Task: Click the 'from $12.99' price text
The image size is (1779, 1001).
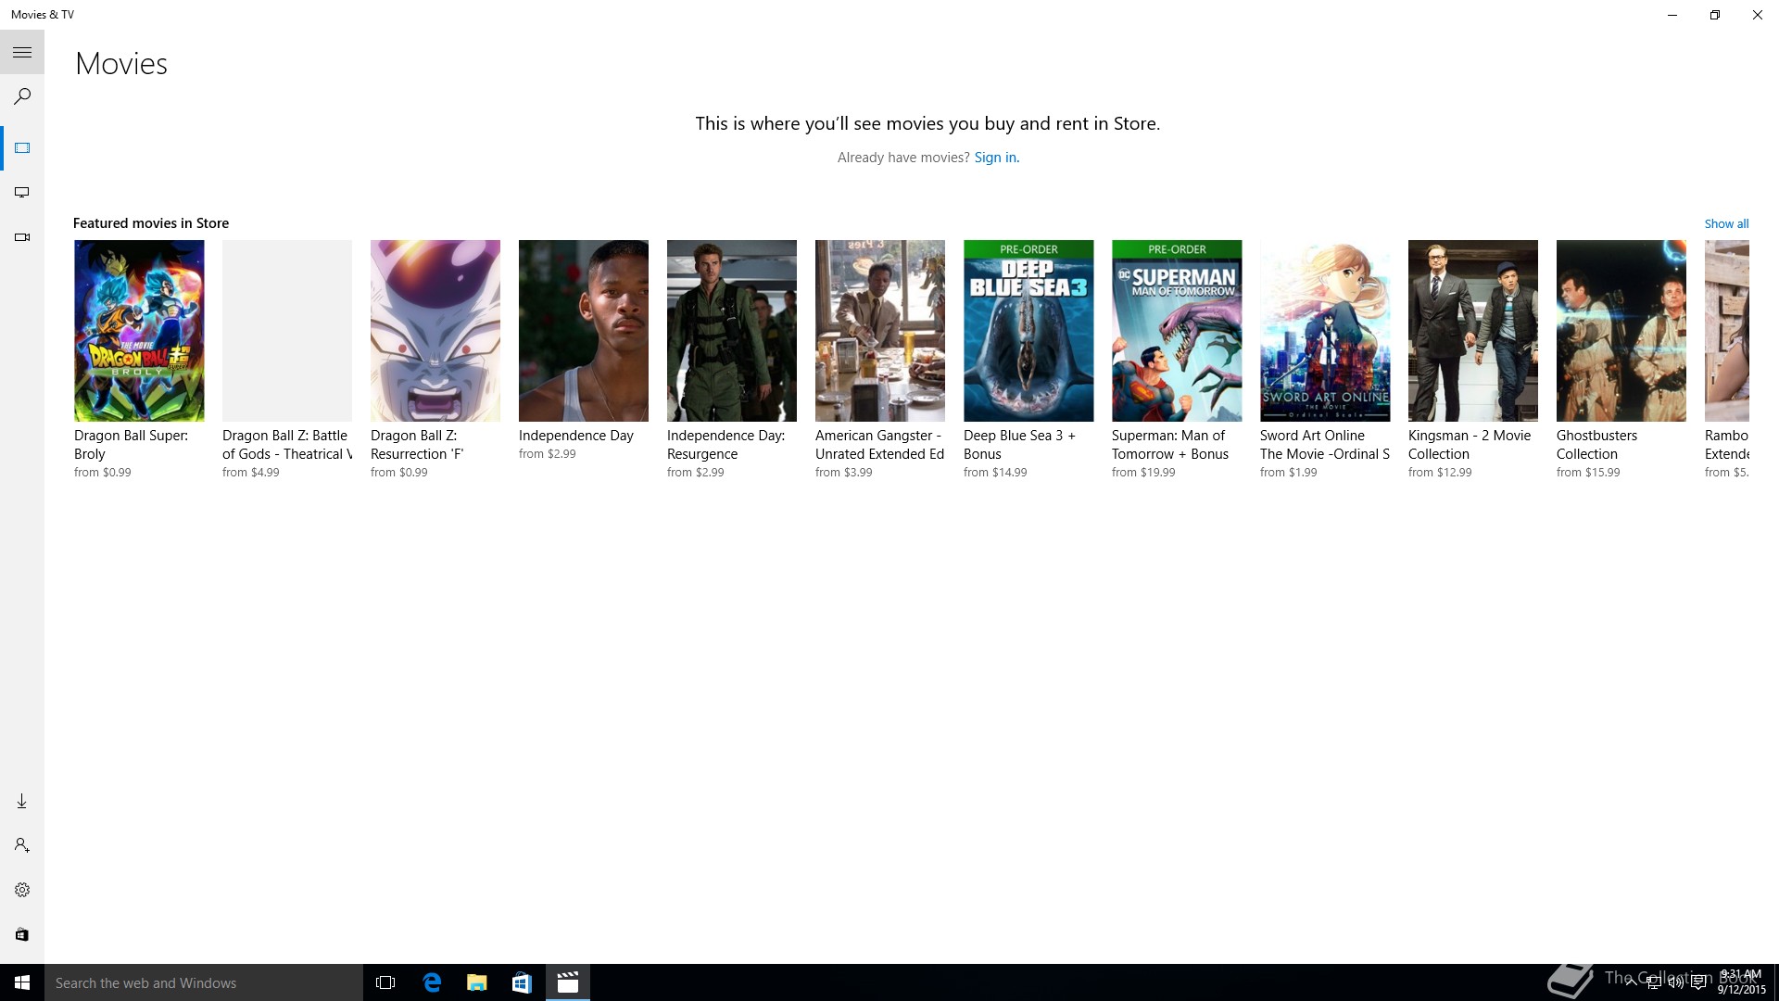Action: tap(1440, 473)
